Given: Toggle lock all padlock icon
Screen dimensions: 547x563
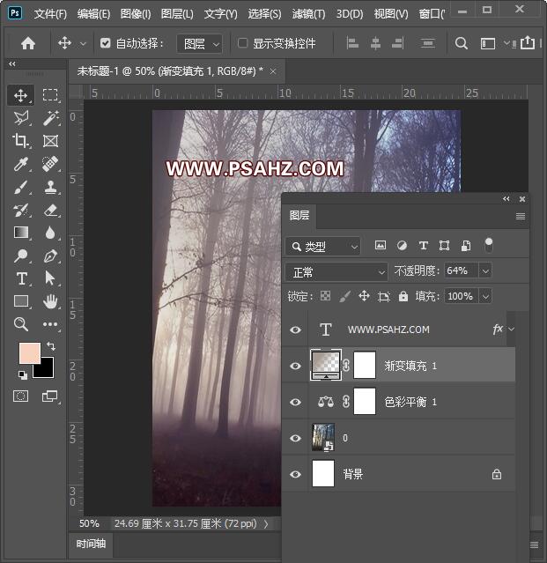Looking at the screenshot, I should pyautogui.click(x=403, y=296).
